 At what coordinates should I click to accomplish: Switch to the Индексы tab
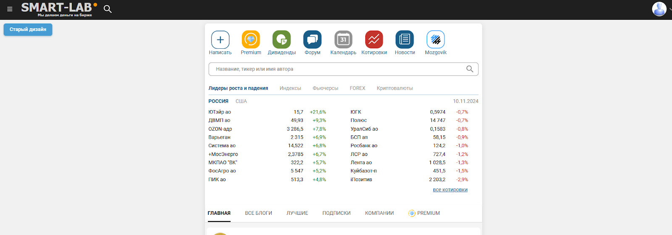point(290,88)
